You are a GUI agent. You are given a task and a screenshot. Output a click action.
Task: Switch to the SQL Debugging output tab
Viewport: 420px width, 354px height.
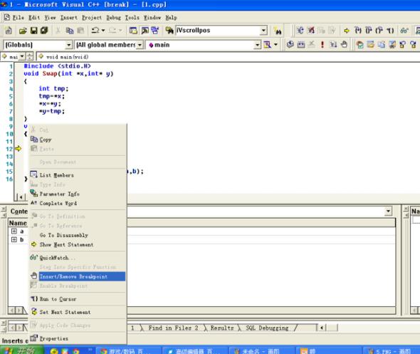(267, 328)
